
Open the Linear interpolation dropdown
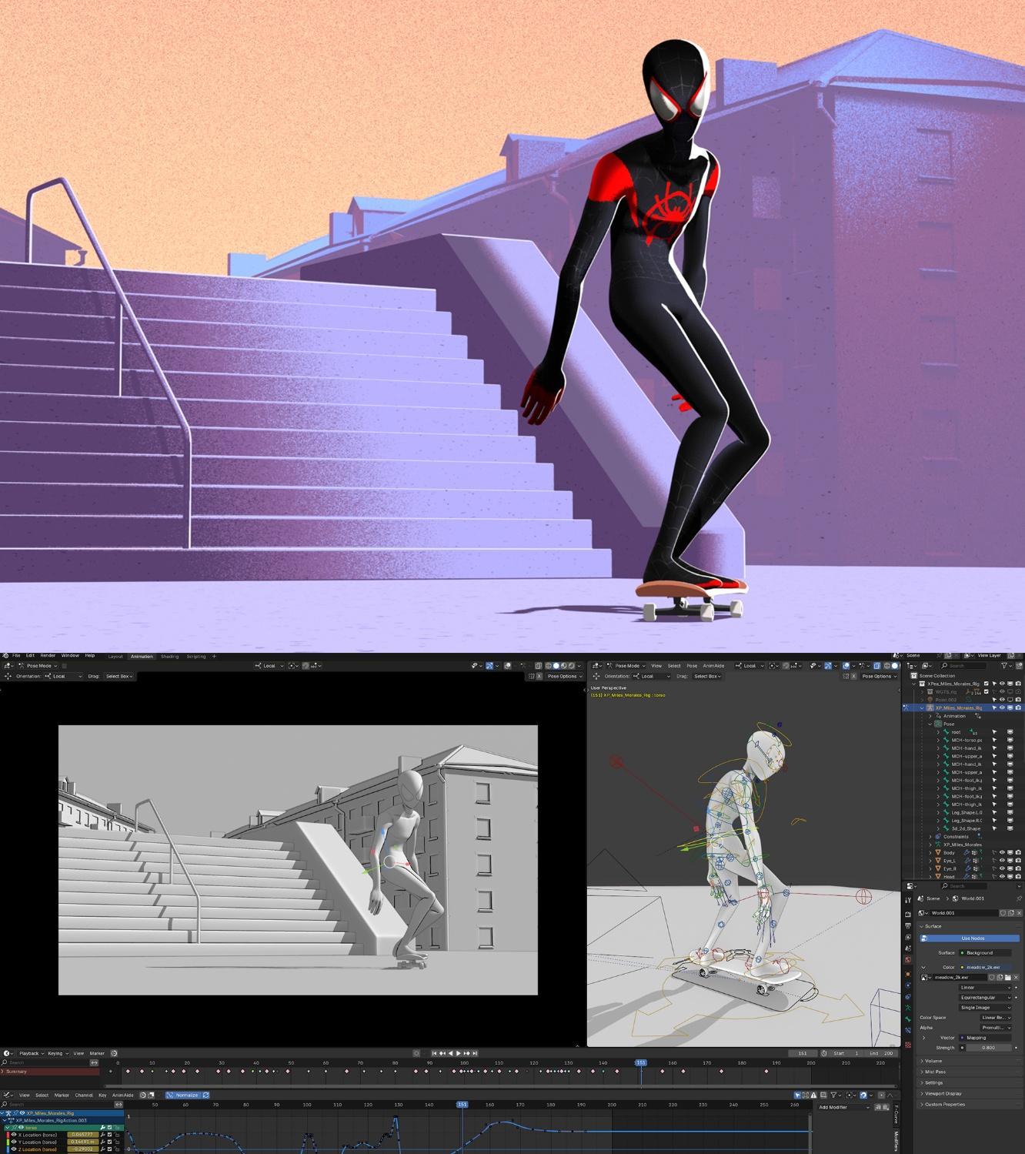[x=986, y=988]
